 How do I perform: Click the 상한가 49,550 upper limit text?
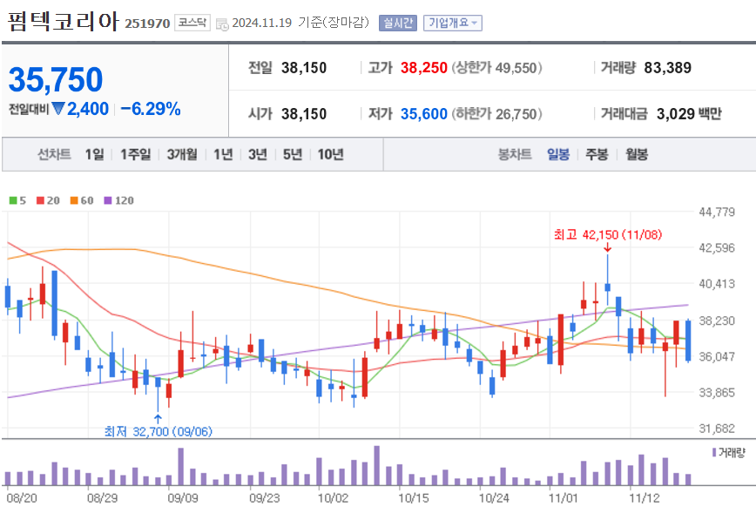496,68
